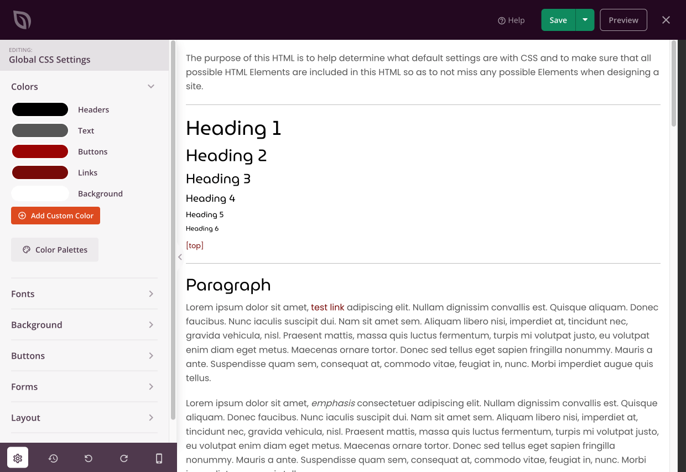Open Help from the top bar
This screenshot has width=686, height=472.
point(511,20)
